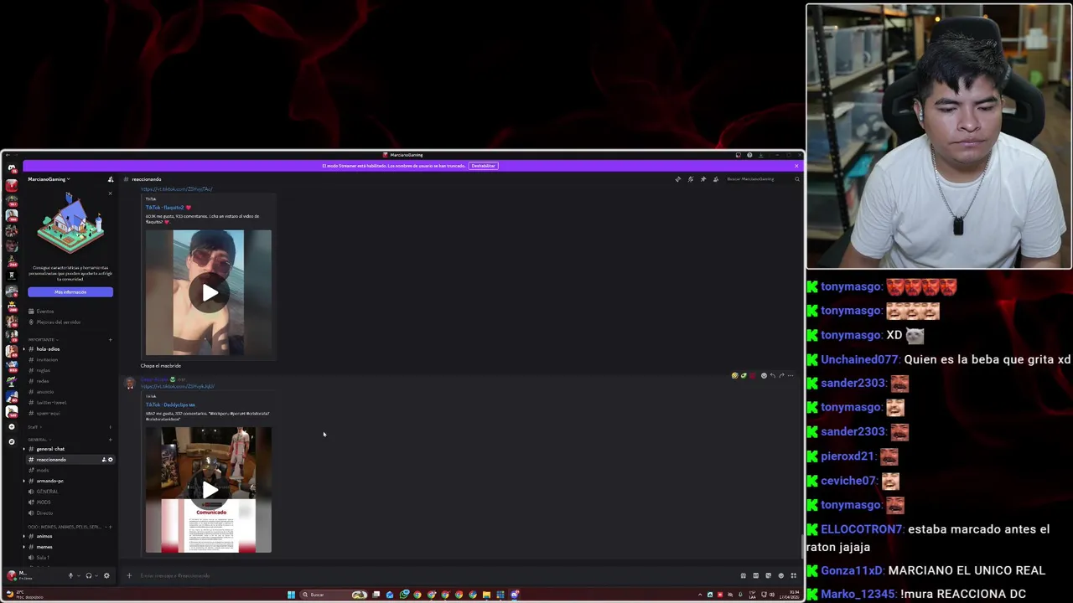Viewport: 1073px width, 603px height.
Task: Open TikTok flaquito2 embed title link
Action: pyautogui.click(x=168, y=208)
